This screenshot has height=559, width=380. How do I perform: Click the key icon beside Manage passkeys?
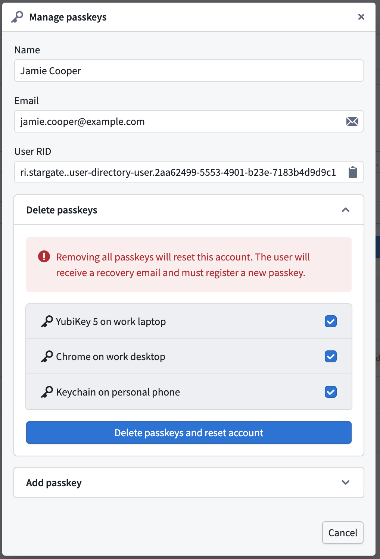[17, 17]
